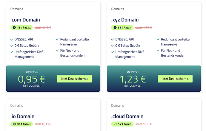
Task: Open the .com Domain heading
Action: click(x=25, y=20)
